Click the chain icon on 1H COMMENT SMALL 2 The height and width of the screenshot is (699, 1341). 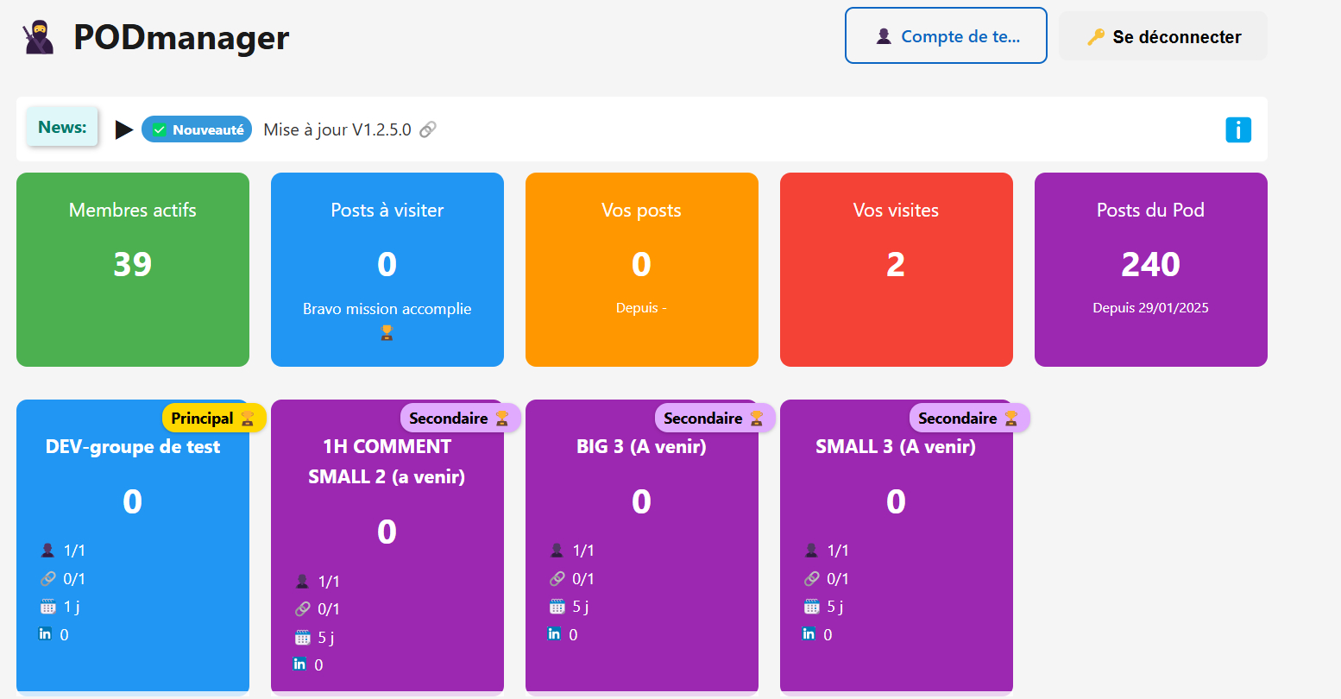303,608
